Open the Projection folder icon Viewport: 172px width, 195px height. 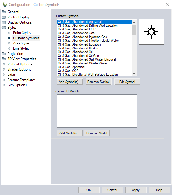click(x=4, y=54)
